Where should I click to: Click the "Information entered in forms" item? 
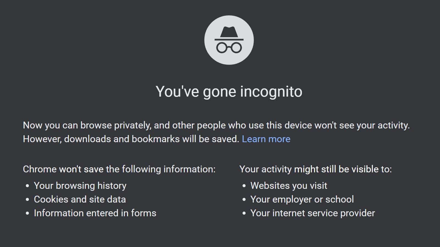[95, 213]
